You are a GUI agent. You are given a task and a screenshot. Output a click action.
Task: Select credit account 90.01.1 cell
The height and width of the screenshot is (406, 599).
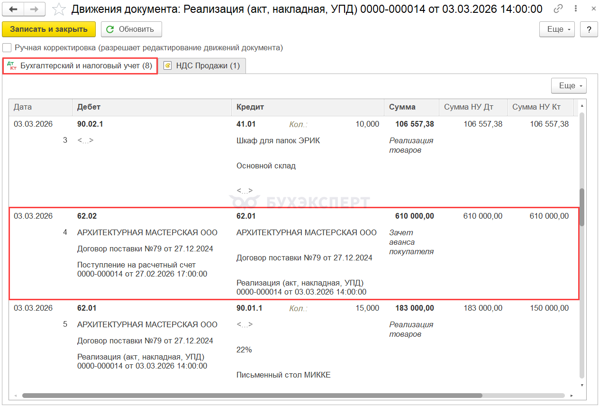[x=249, y=308]
